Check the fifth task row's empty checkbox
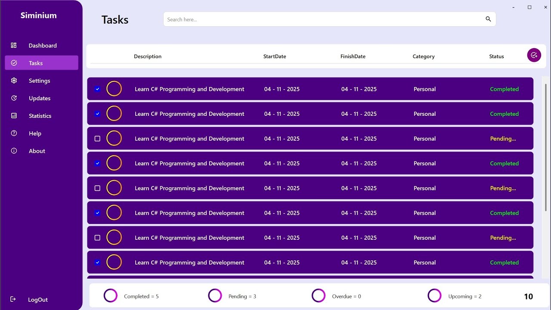551x310 pixels. pos(97,188)
